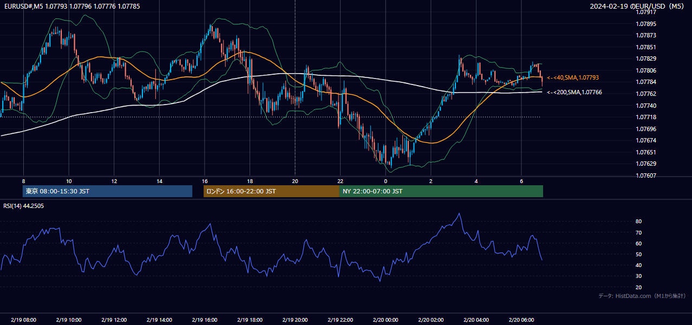
Task: Click the 2/20 00:00 date axis label
Action: [x=386, y=320]
